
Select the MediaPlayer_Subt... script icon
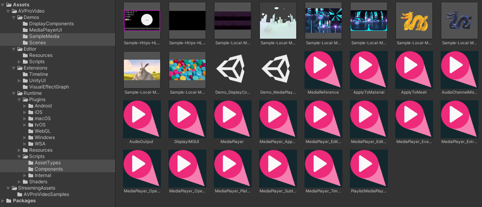pyautogui.click(x=278, y=168)
